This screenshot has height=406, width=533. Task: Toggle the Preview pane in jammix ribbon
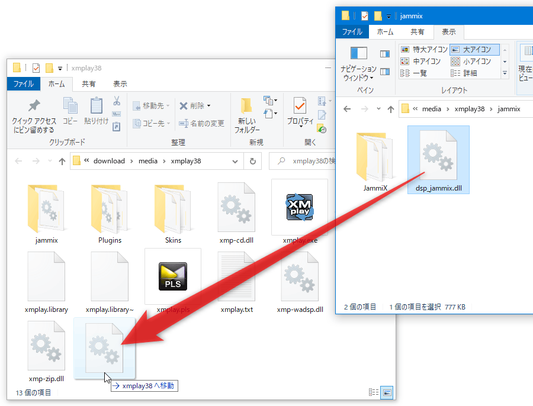[385, 54]
